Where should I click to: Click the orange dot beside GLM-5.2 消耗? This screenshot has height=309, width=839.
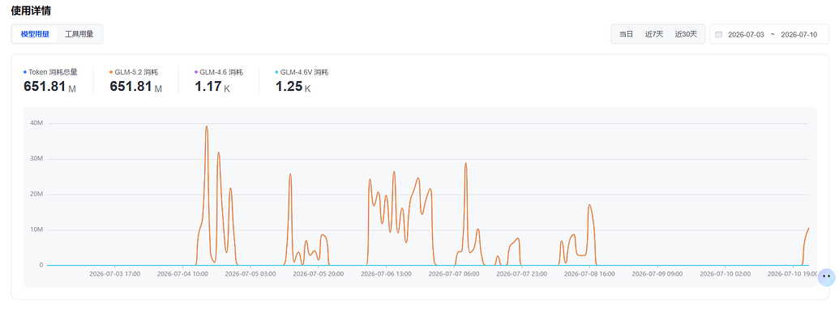[111, 71]
